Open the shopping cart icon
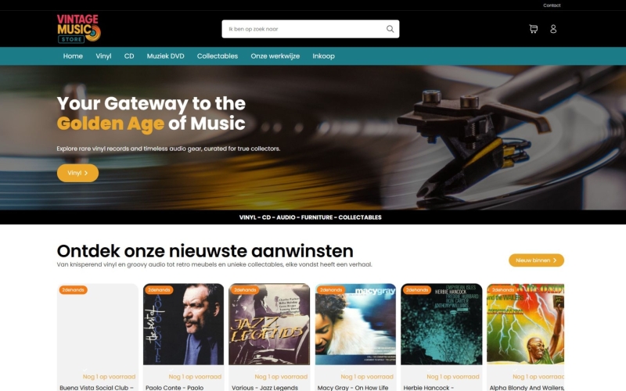The width and height of the screenshot is (626, 391). coord(534,29)
